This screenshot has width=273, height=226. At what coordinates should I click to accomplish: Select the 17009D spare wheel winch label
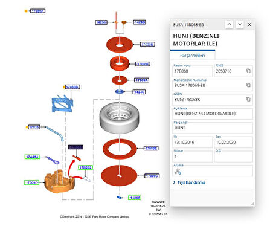[31, 182]
